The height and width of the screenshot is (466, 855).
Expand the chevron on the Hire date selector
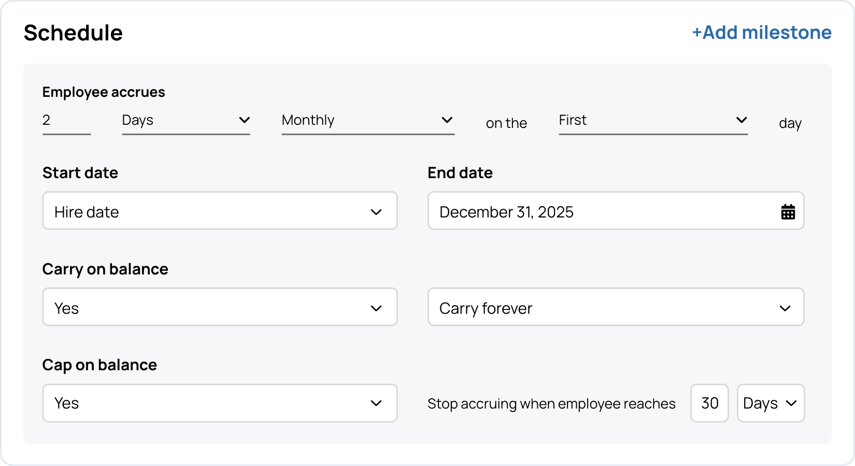377,211
